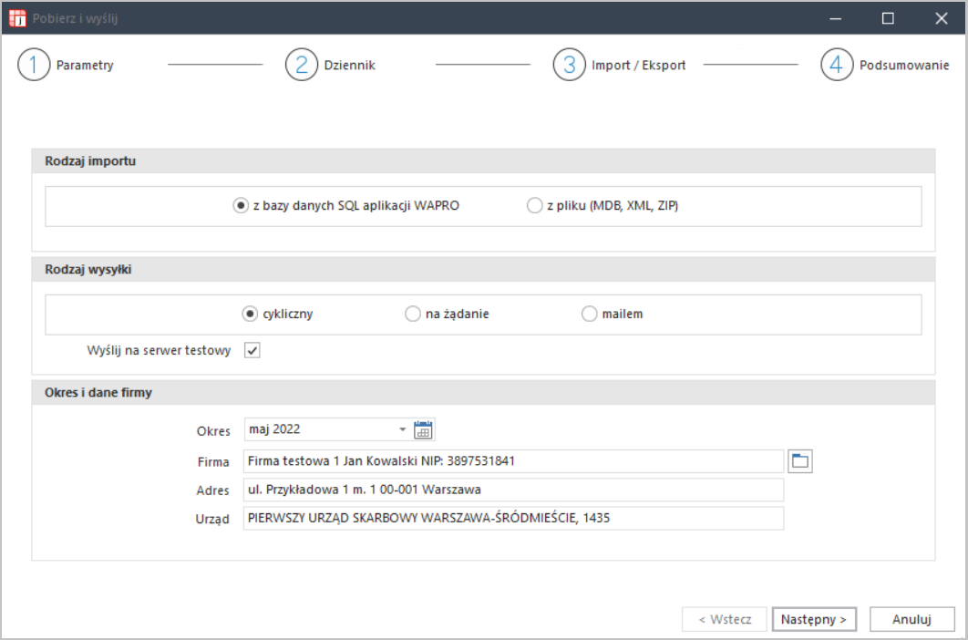Click into the Adres text field
The height and width of the screenshot is (640, 968).
pos(513,490)
